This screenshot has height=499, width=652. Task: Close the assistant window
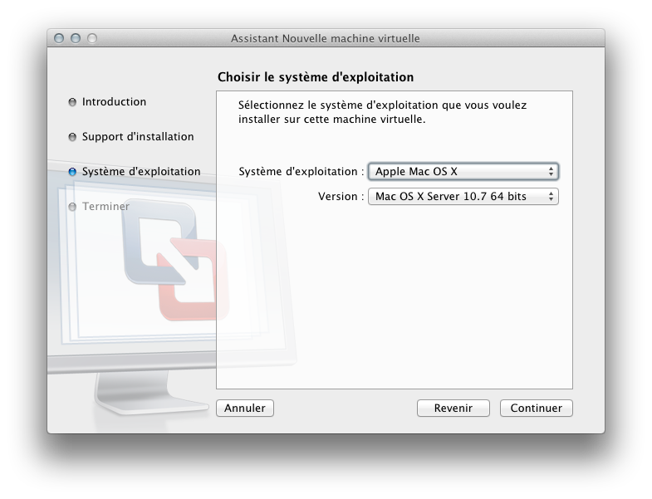pos(59,38)
